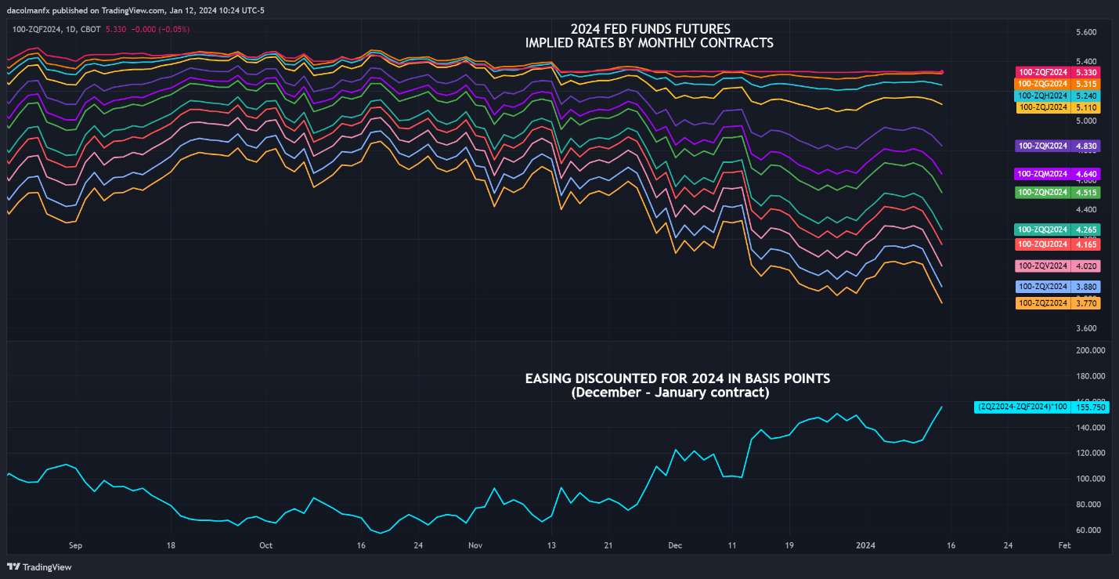The image size is (1119, 579).
Task: Select the yellow 100-ZQJ2024 label at 5.110
Action: [x=1058, y=107]
